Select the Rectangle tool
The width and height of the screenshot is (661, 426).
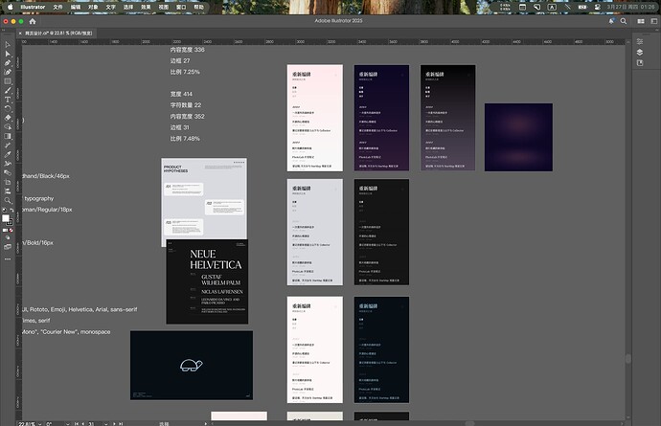(8, 81)
